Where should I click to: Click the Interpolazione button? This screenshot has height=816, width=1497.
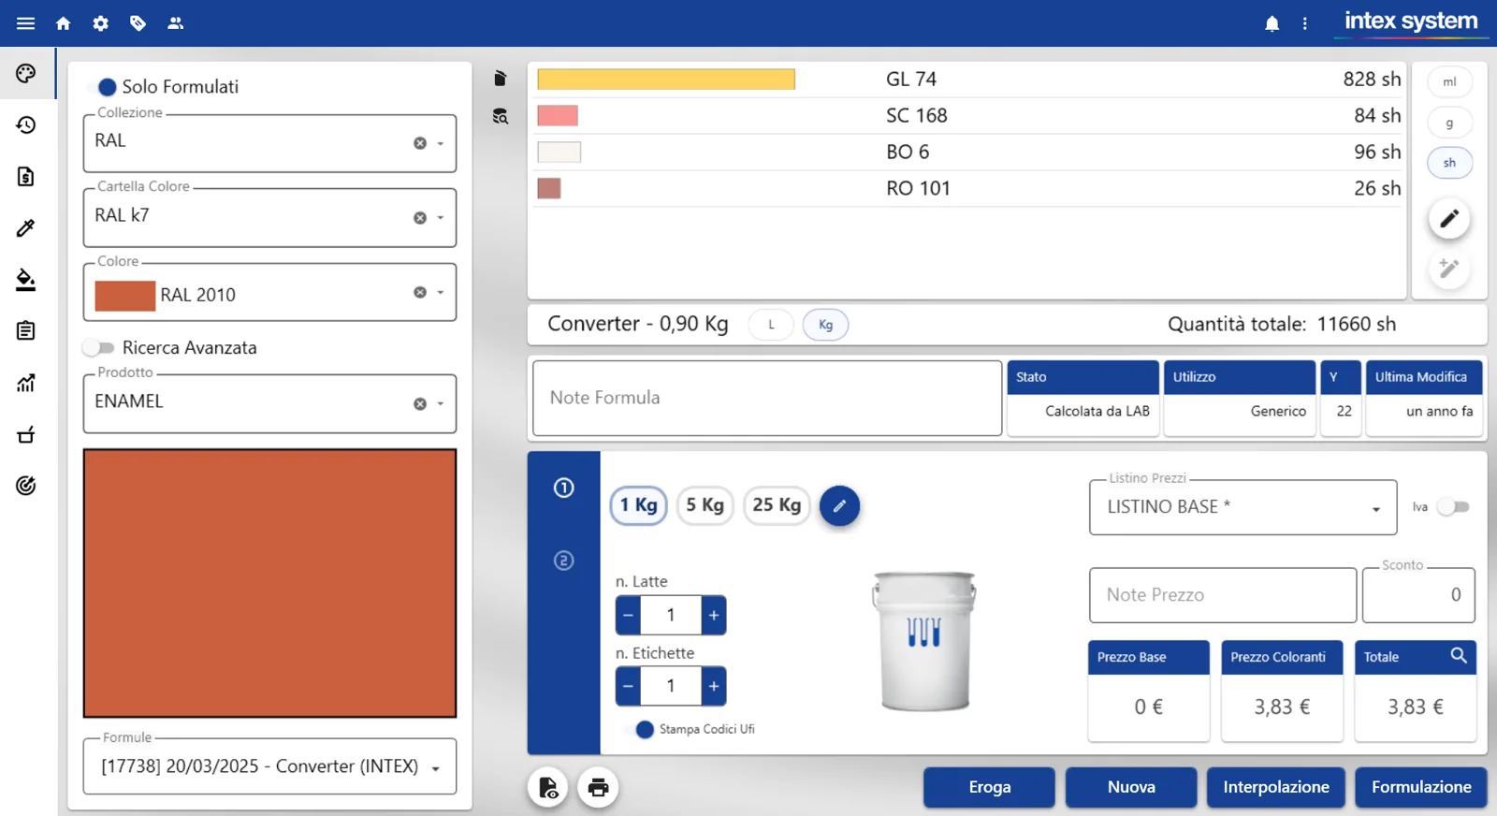[1276, 787]
